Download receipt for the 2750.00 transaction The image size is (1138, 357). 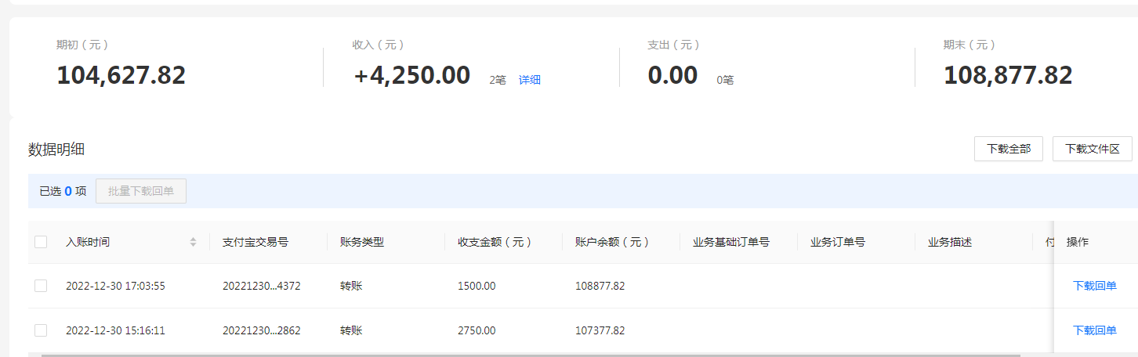[1094, 330]
